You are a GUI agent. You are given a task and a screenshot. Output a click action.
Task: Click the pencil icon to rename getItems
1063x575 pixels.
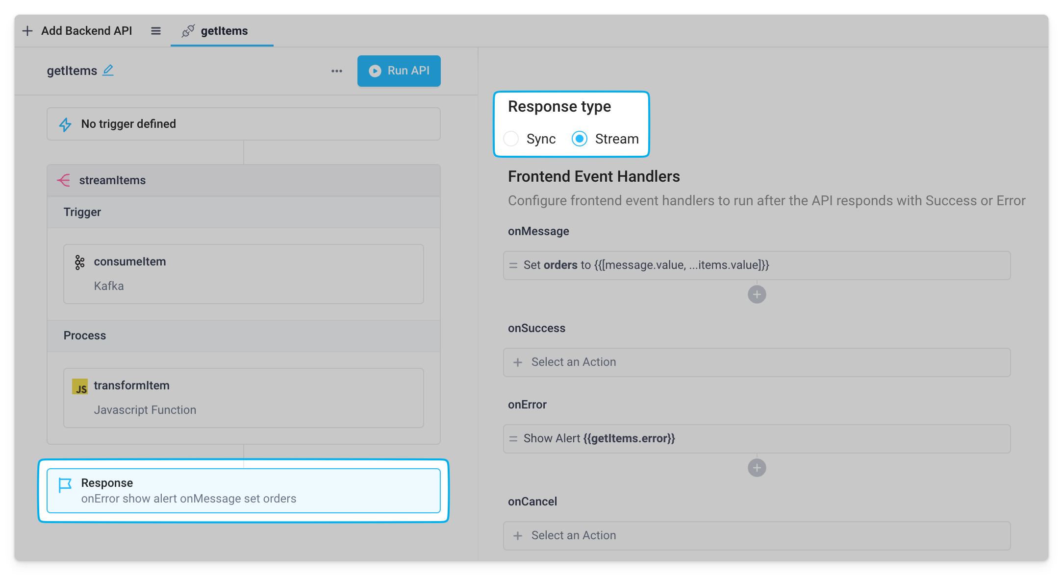click(108, 71)
